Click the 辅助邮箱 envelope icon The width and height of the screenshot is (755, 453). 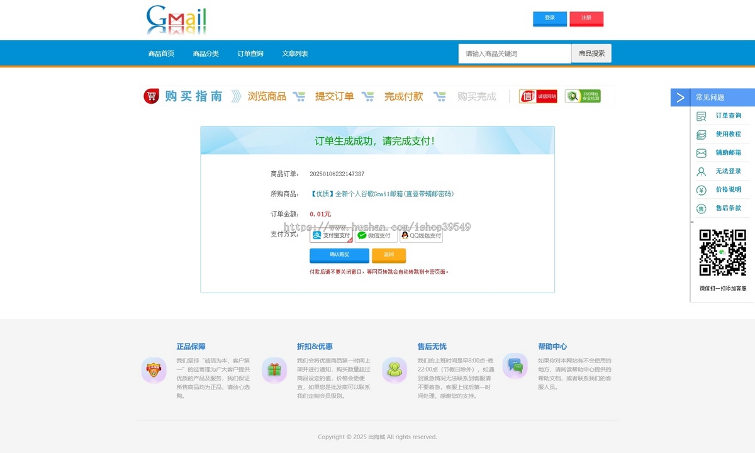(x=702, y=153)
